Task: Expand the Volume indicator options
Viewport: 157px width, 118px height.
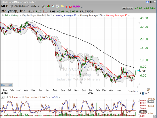Action: tap(20, 98)
